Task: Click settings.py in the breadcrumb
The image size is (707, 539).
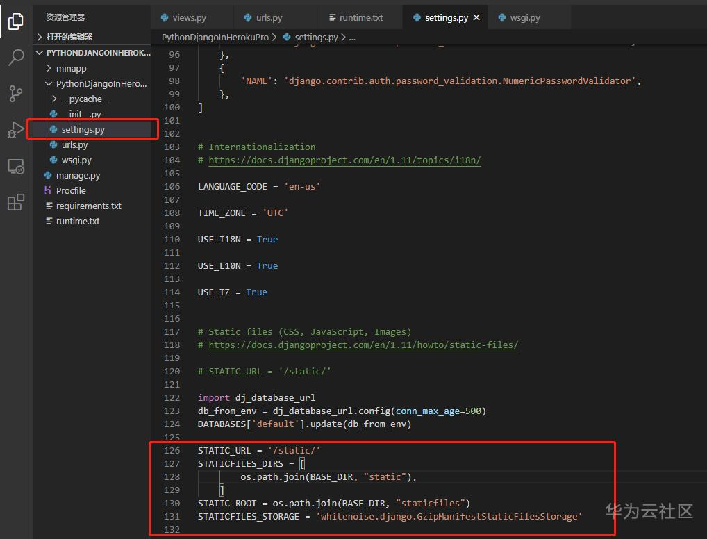Action: [316, 38]
